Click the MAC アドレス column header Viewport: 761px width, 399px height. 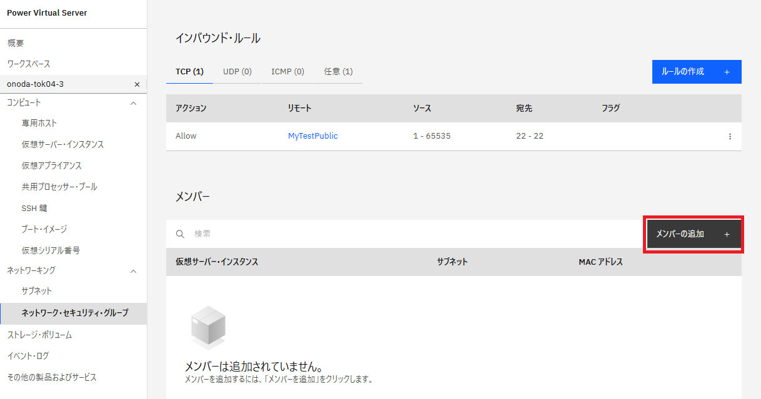click(x=601, y=262)
